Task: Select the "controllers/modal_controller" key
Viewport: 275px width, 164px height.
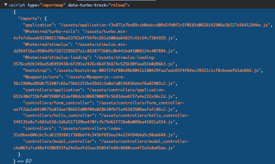Action: click(x=58, y=141)
